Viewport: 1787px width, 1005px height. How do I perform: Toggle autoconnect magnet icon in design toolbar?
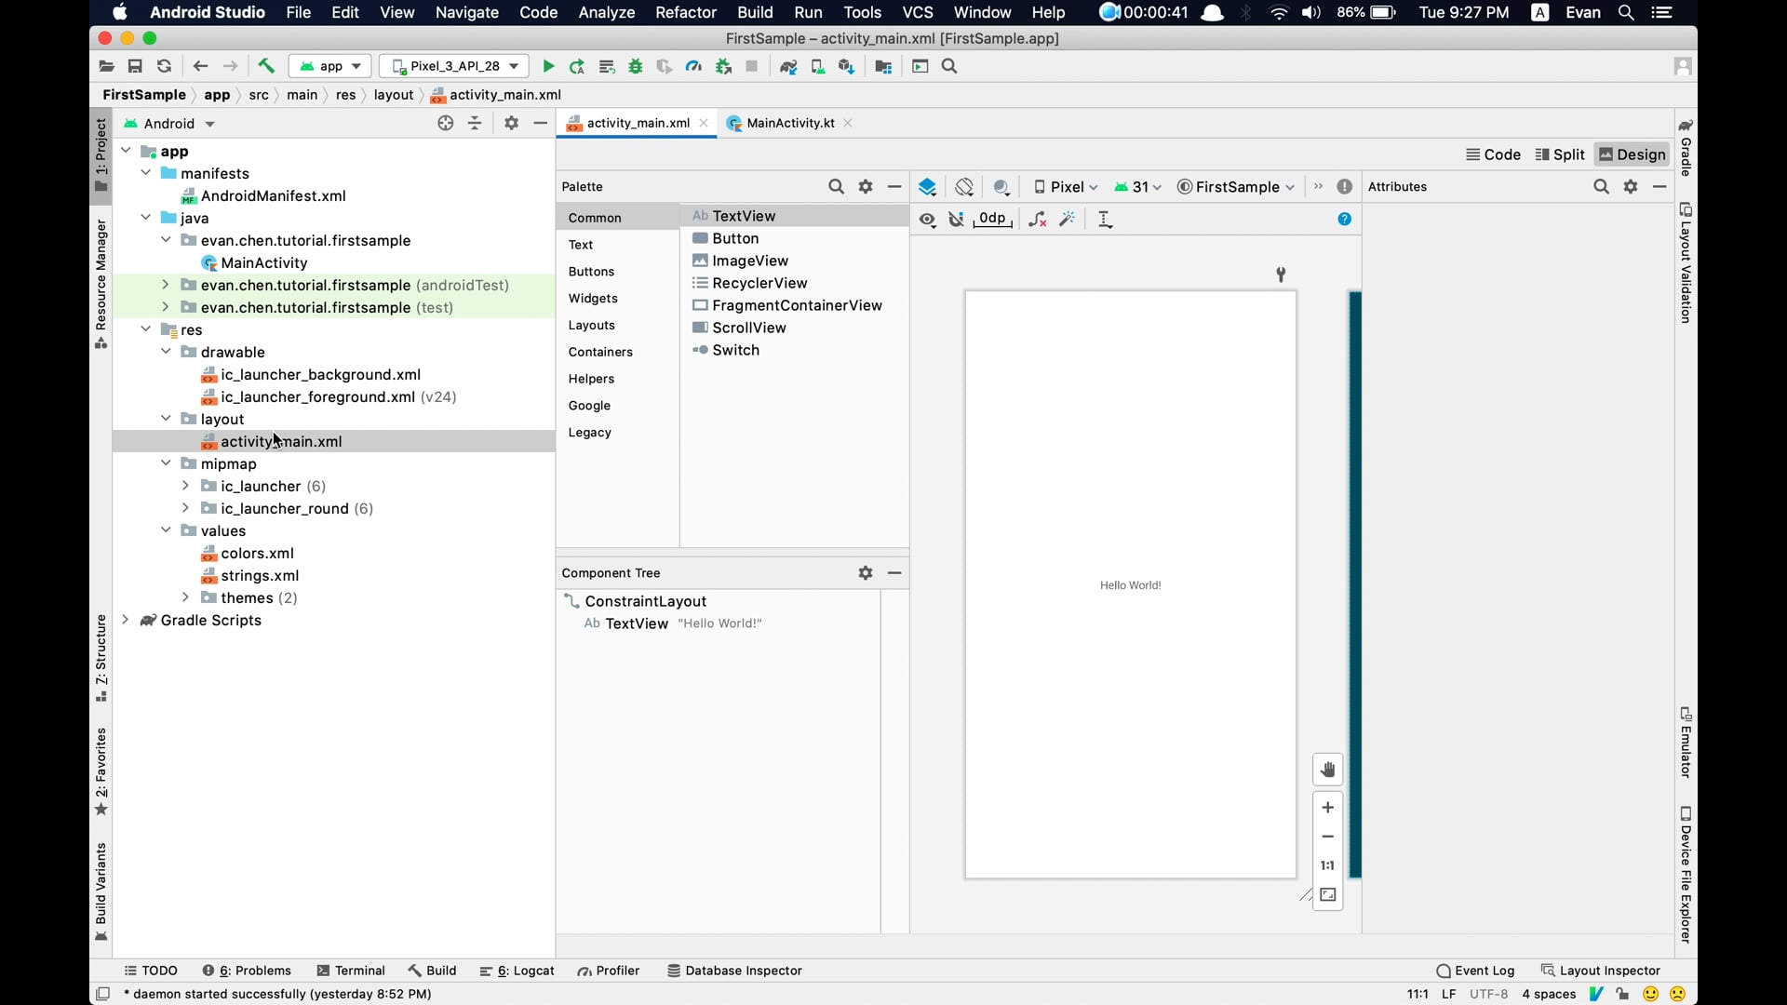956,220
